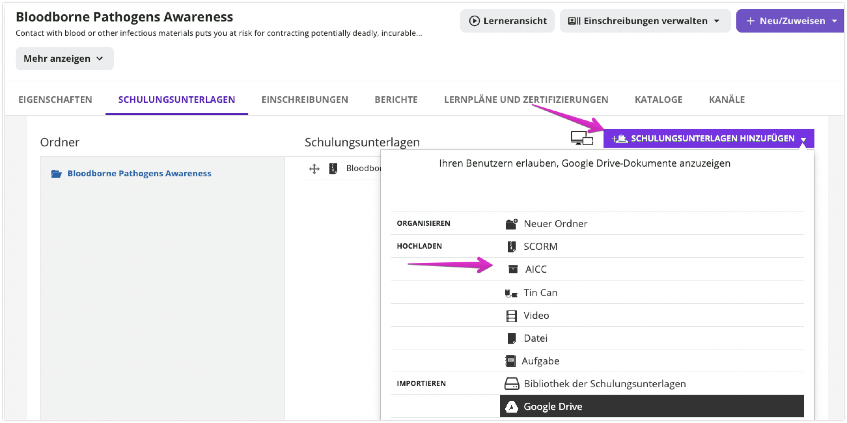847x423 pixels.
Task: Click the Datei file icon
Action: coord(511,338)
